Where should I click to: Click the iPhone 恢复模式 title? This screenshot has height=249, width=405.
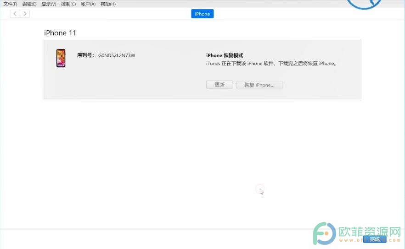pos(225,55)
